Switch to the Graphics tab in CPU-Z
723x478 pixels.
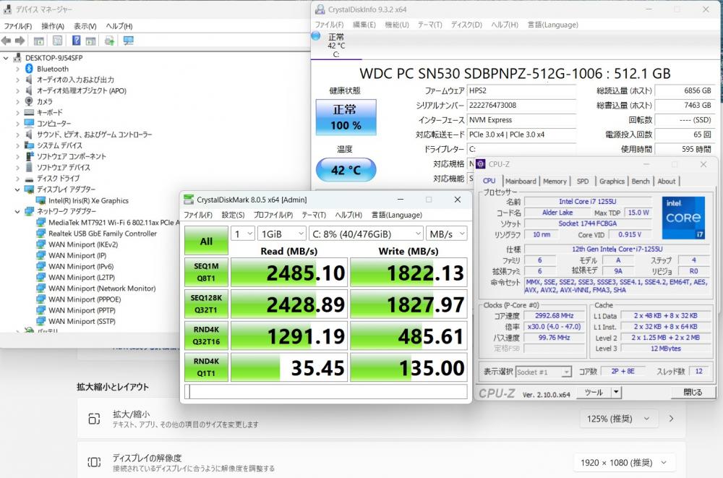(x=612, y=182)
